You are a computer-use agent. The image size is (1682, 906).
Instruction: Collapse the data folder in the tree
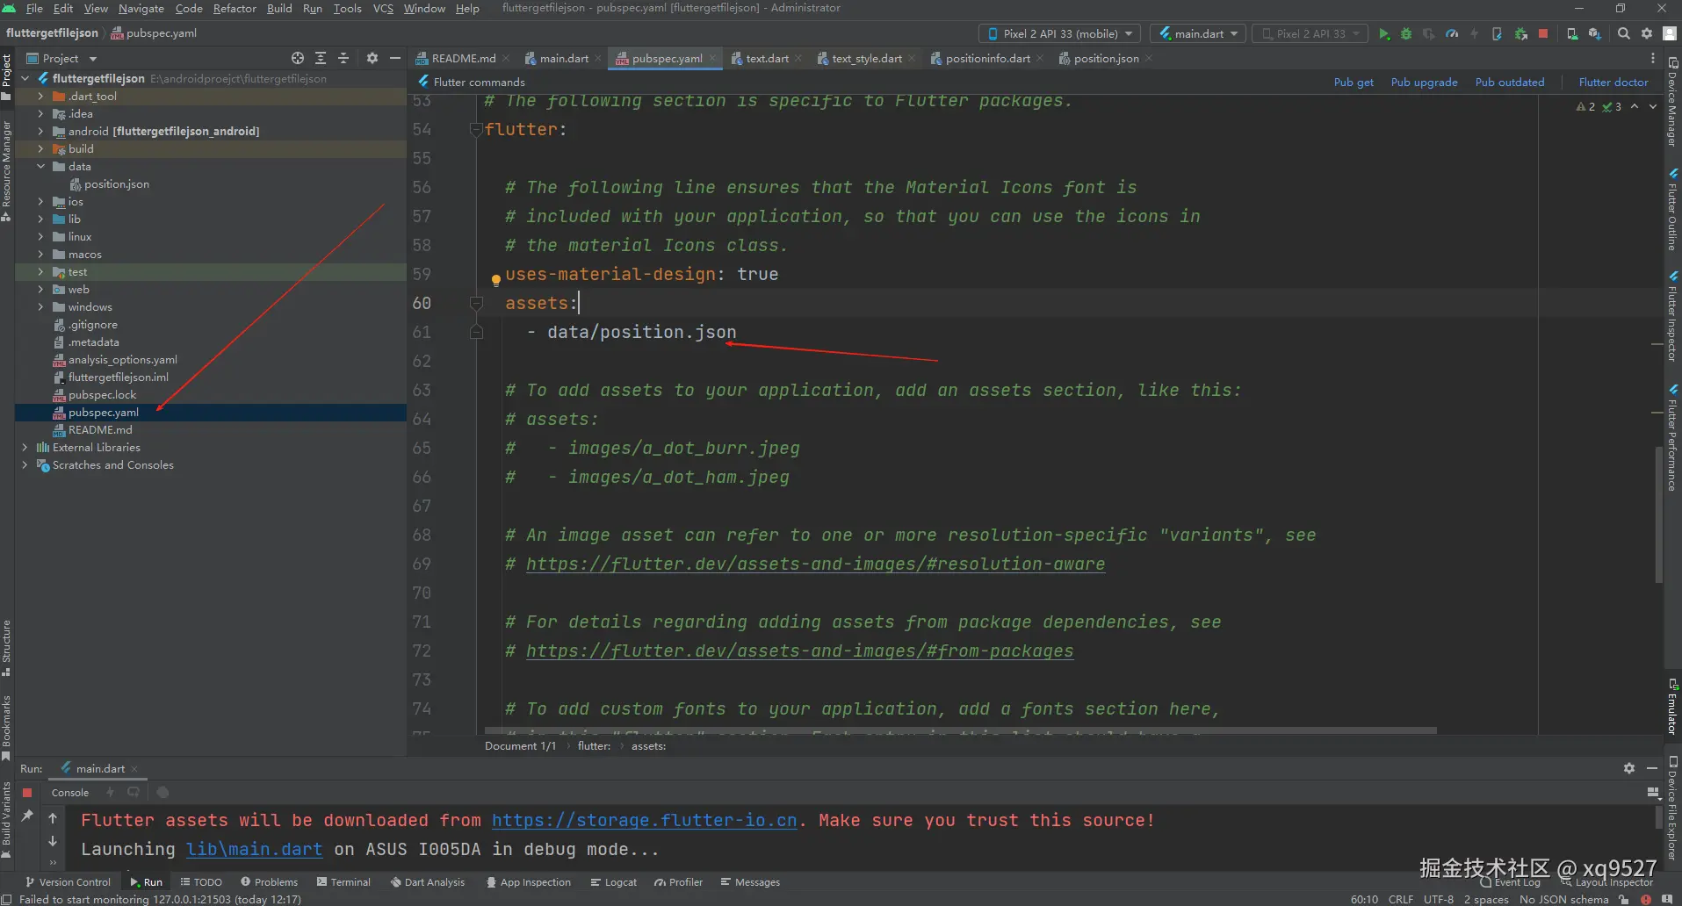(40, 167)
